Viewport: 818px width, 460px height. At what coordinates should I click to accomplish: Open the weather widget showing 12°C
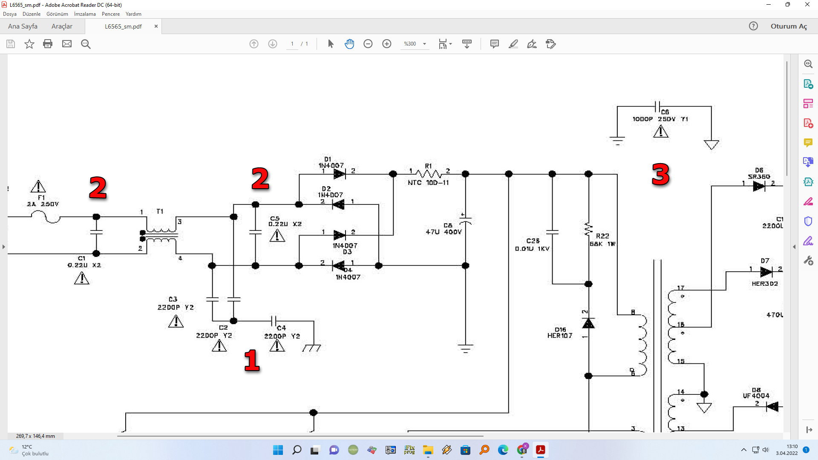click(30, 450)
